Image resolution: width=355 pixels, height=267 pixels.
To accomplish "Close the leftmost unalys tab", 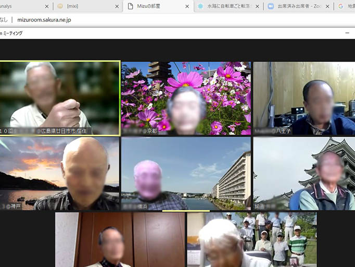I will pyautogui.click(x=46, y=6).
